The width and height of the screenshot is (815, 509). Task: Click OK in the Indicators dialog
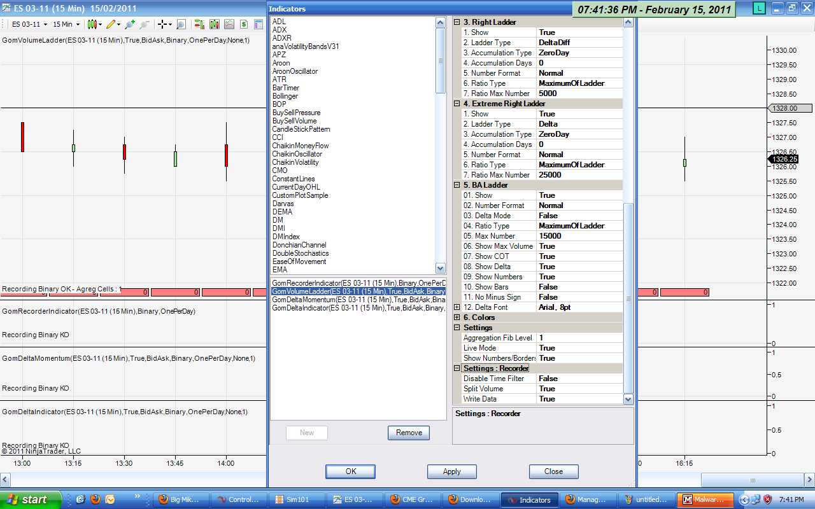click(x=350, y=471)
